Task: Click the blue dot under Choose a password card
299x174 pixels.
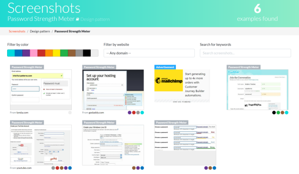Action: (214, 168)
